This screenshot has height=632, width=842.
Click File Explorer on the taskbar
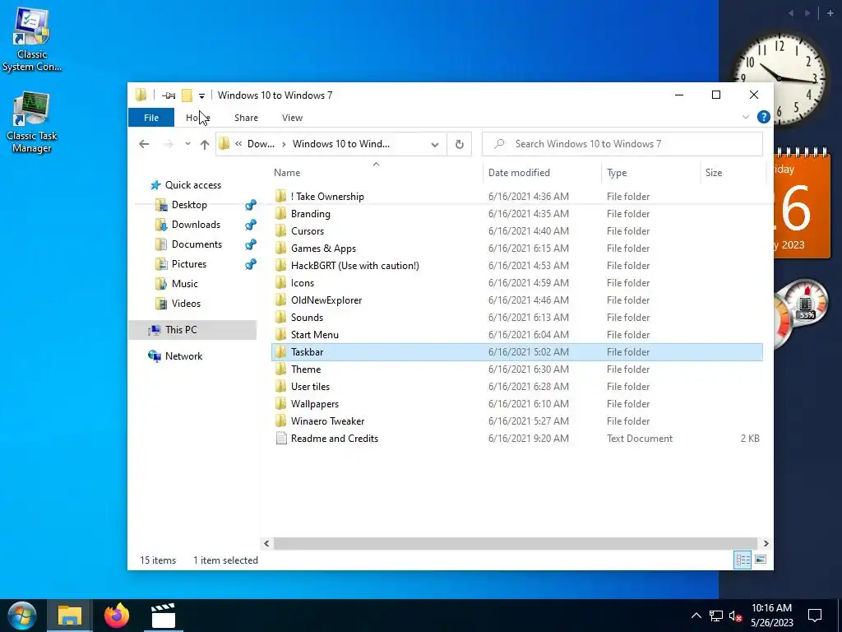[70, 616]
